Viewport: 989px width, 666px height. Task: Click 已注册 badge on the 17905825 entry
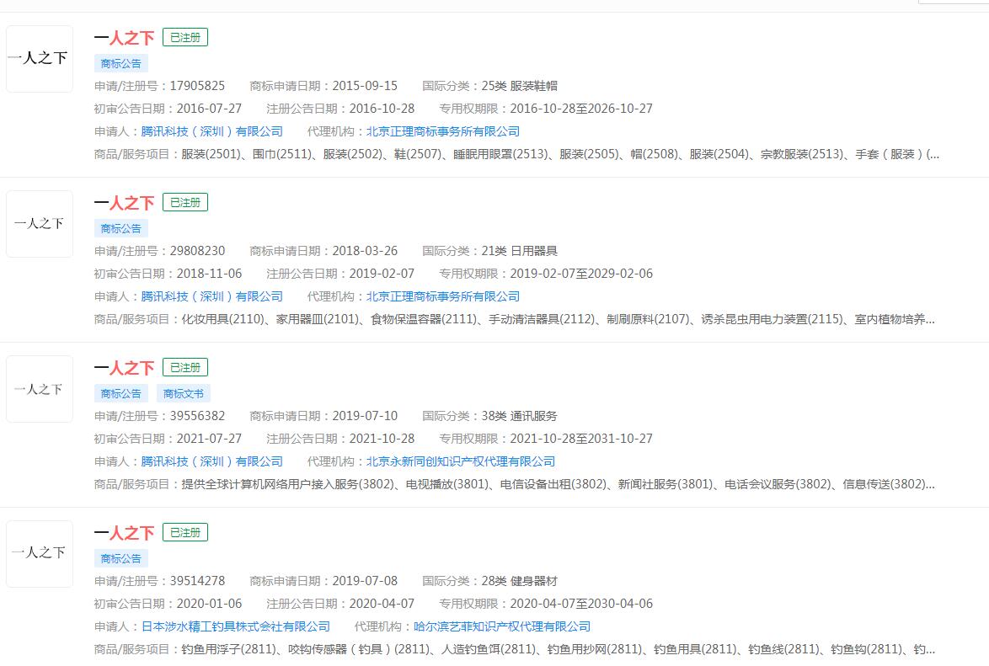coord(185,37)
